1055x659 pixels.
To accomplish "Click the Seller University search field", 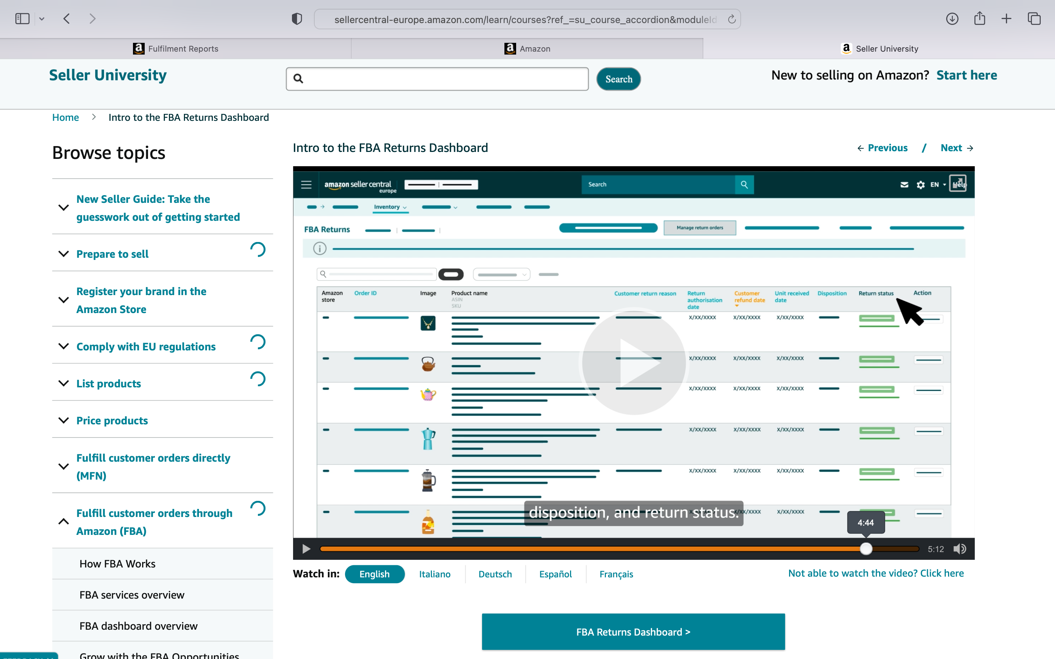I will click(x=437, y=78).
